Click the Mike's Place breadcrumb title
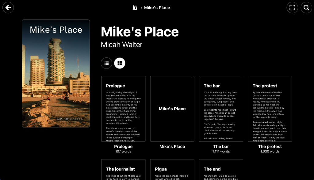Viewport: 314px width, 180px height. point(157,8)
